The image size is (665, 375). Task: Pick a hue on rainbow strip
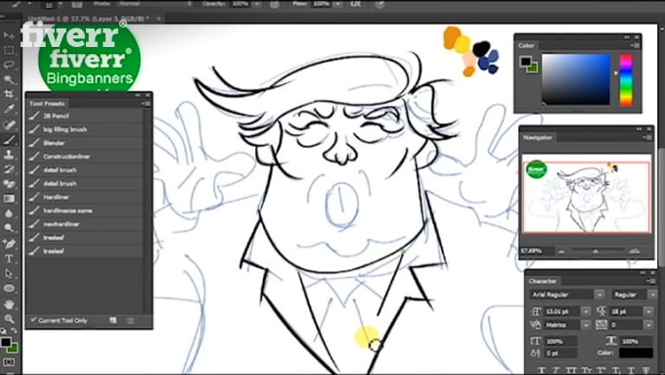point(627,79)
